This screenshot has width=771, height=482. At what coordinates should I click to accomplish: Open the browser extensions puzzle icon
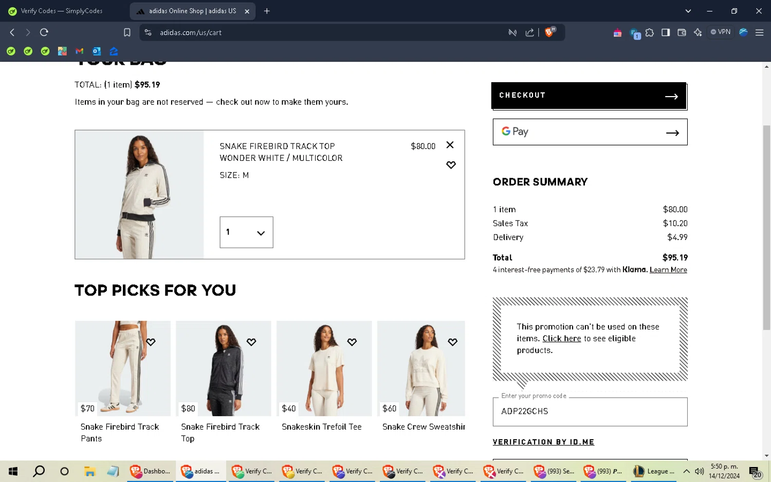pyautogui.click(x=650, y=32)
